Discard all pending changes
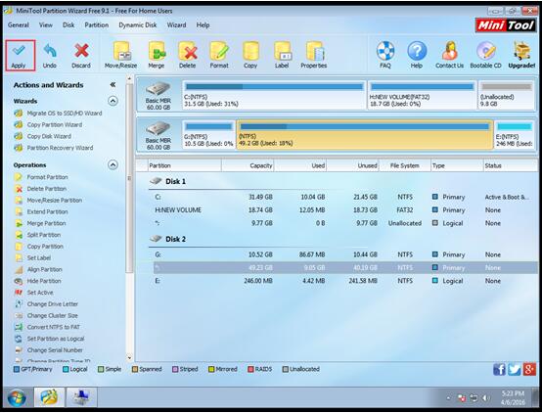The width and height of the screenshot is (542, 413). (81, 56)
